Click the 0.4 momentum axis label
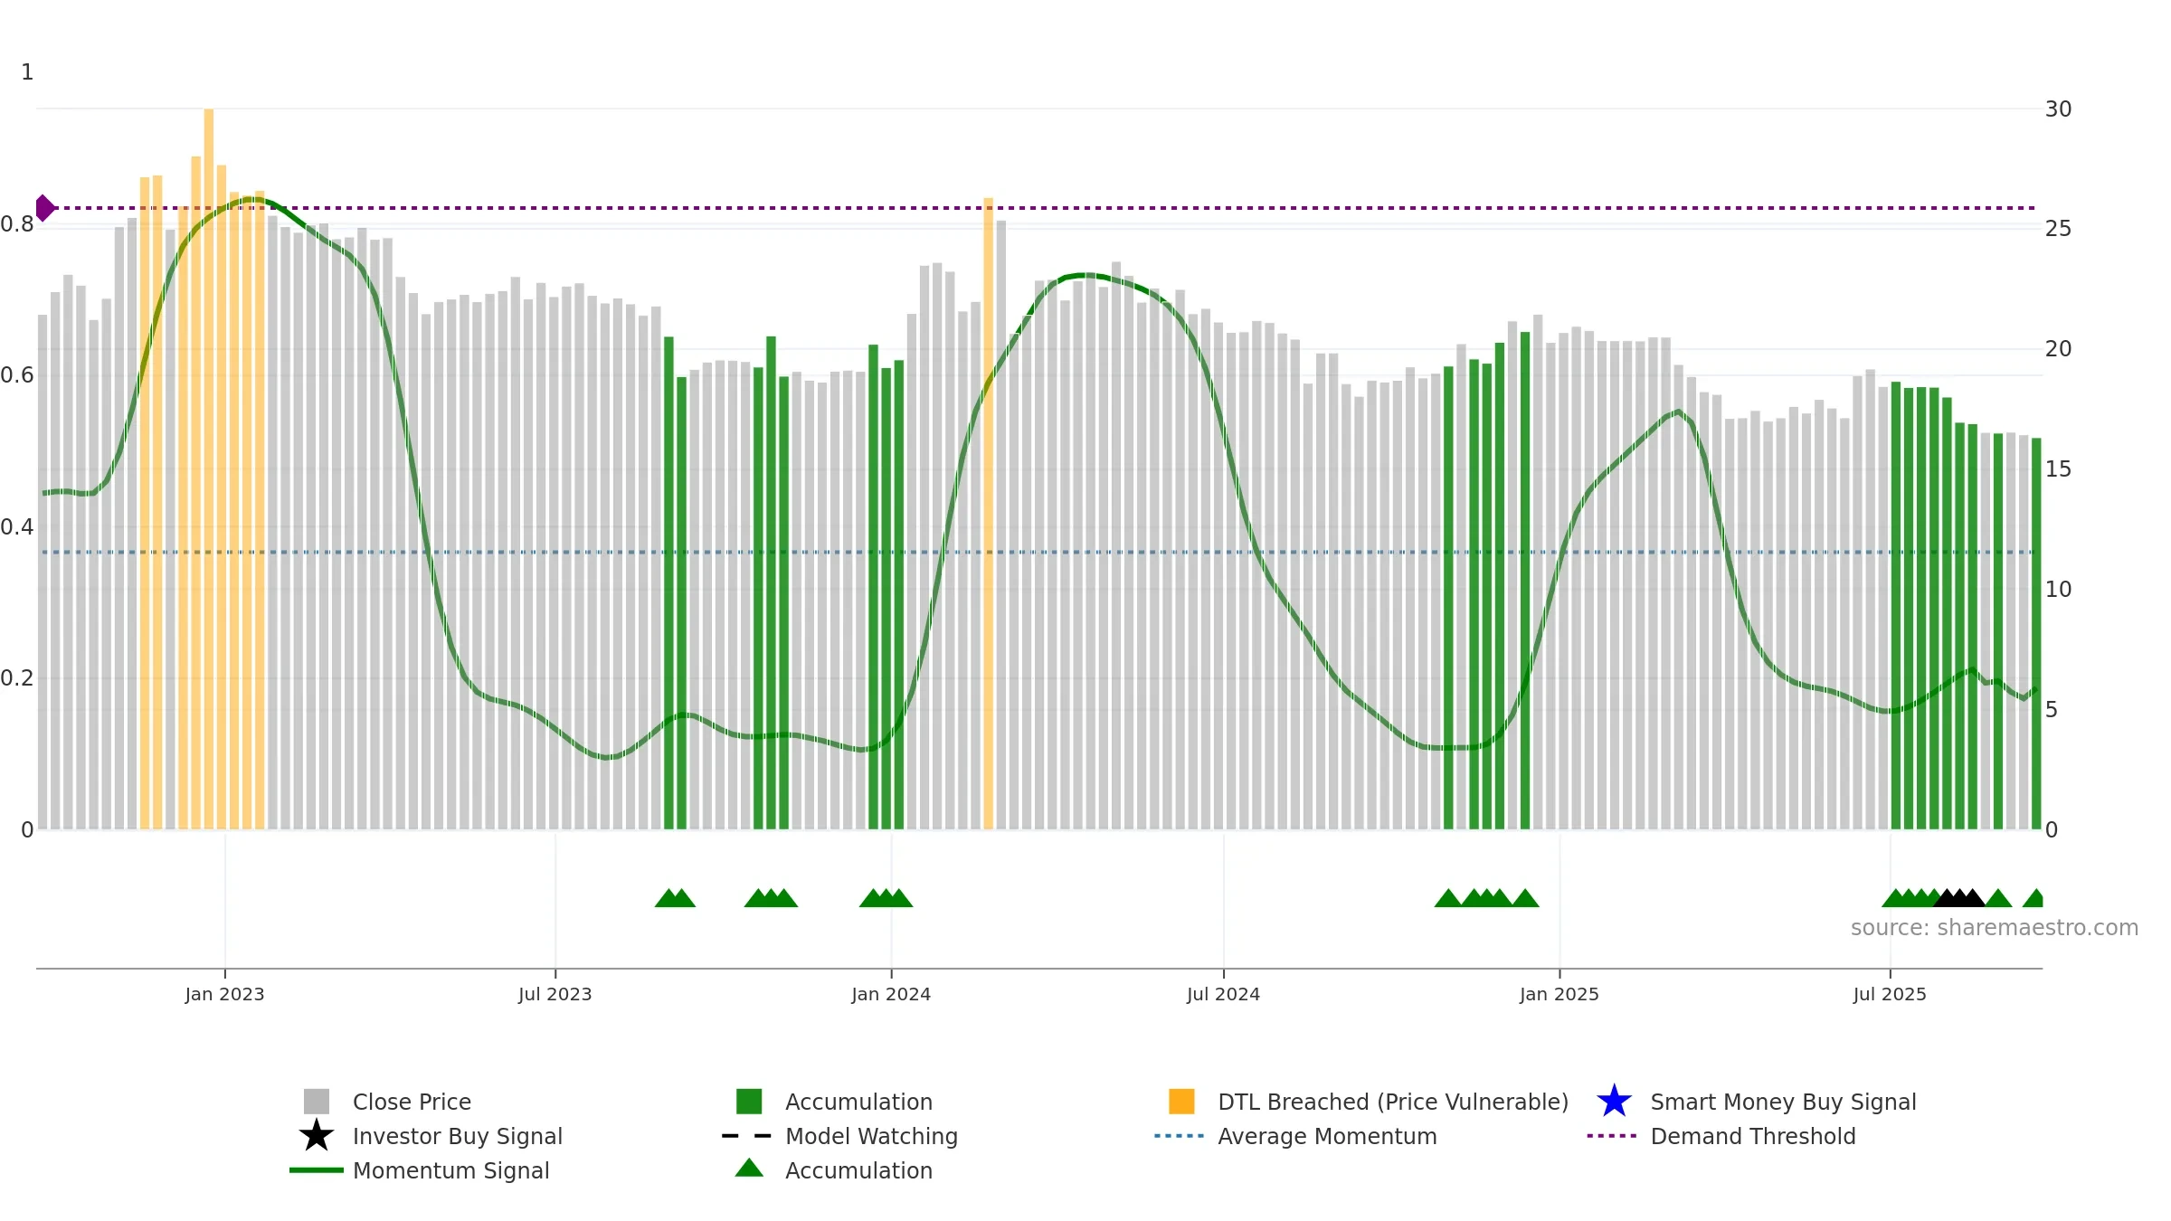This screenshot has width=2171, height=1221. pyautogui.click(x=17, y=527)
